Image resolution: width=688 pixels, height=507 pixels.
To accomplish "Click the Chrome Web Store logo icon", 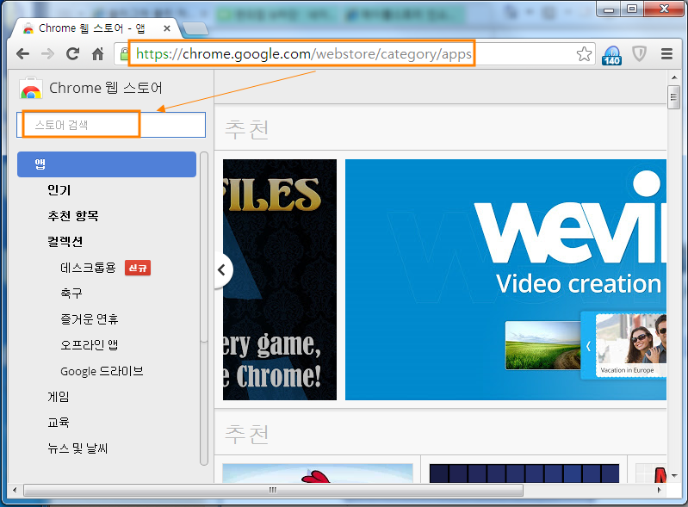I will coord(30,88).
